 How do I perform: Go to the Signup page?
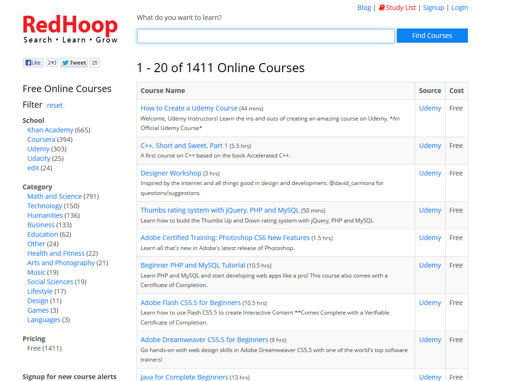[433, 8]
